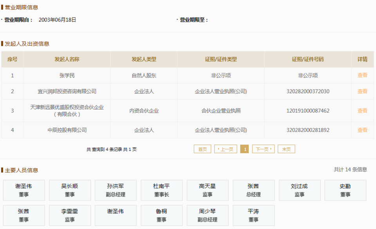Click the 序号 column header

click(12, 59)
